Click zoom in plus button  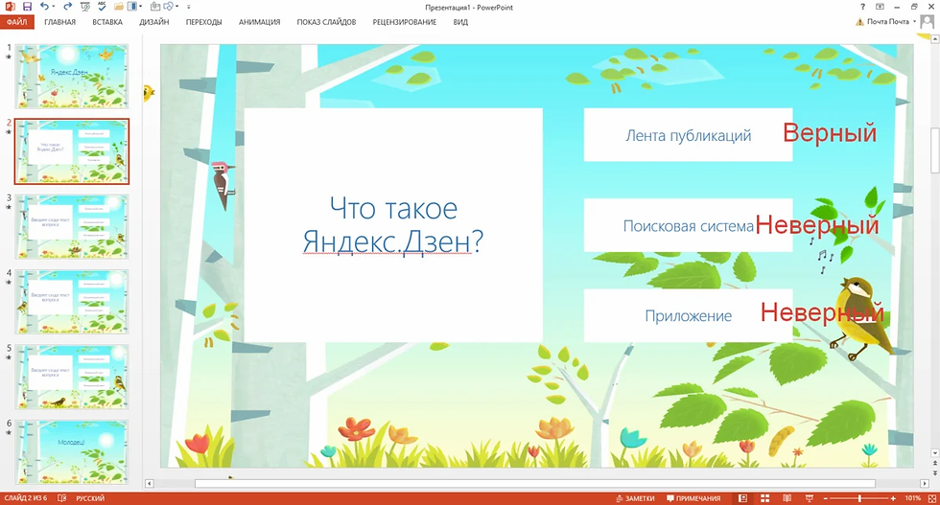(x=893, y=498)
